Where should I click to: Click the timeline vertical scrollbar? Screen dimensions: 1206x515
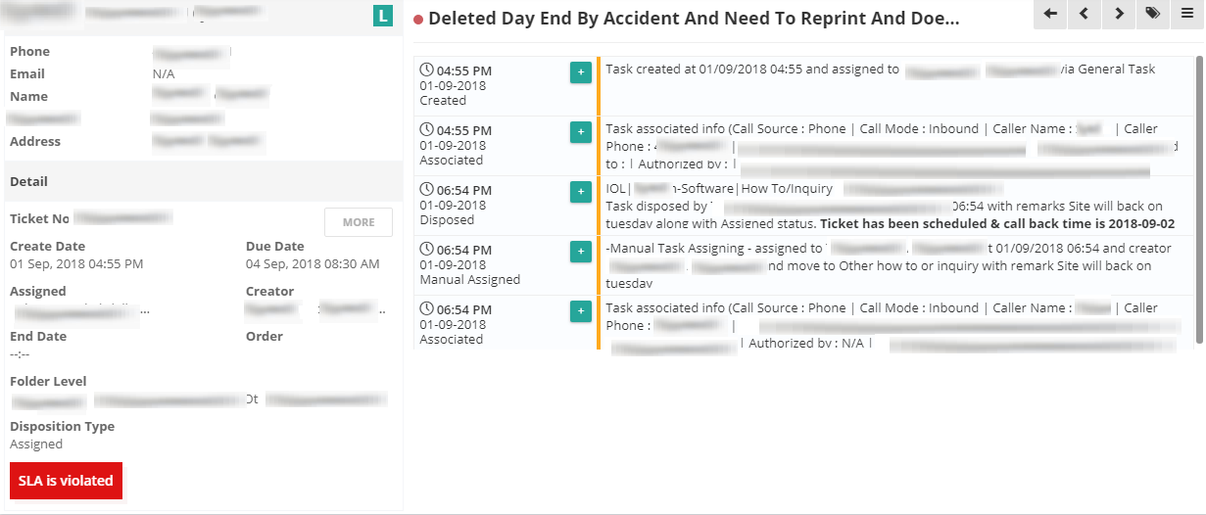pos(1199,199)
